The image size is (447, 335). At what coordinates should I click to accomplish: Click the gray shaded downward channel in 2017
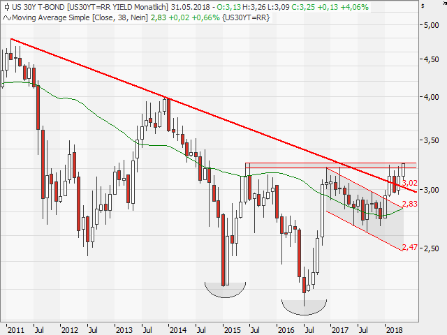pos(365,209)
